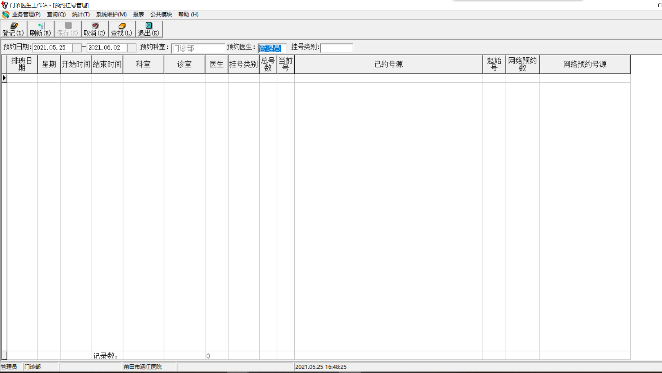Image resolution: width=662 pixels, height=373 pixels.
Task: Click the menu bar globe icon
Action: tap(5, 14)
